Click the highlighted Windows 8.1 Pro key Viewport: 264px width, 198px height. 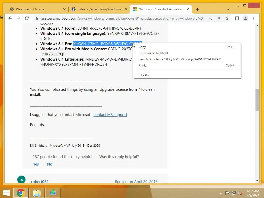(103, 44)
